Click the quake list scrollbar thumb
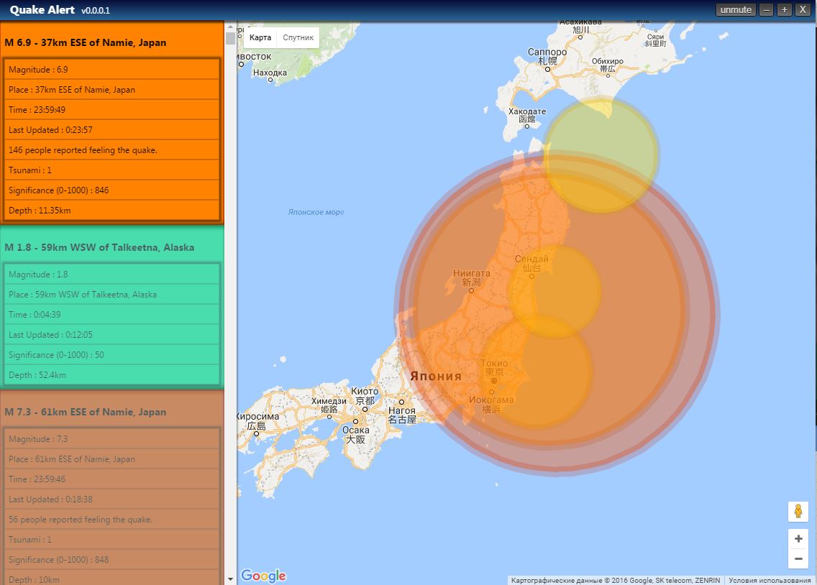The image size is (817, 585). pos(230,38)
